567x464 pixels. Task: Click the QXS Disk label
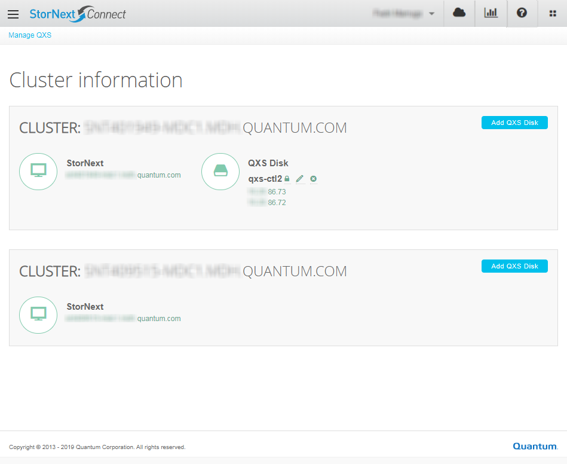(268, 163)
